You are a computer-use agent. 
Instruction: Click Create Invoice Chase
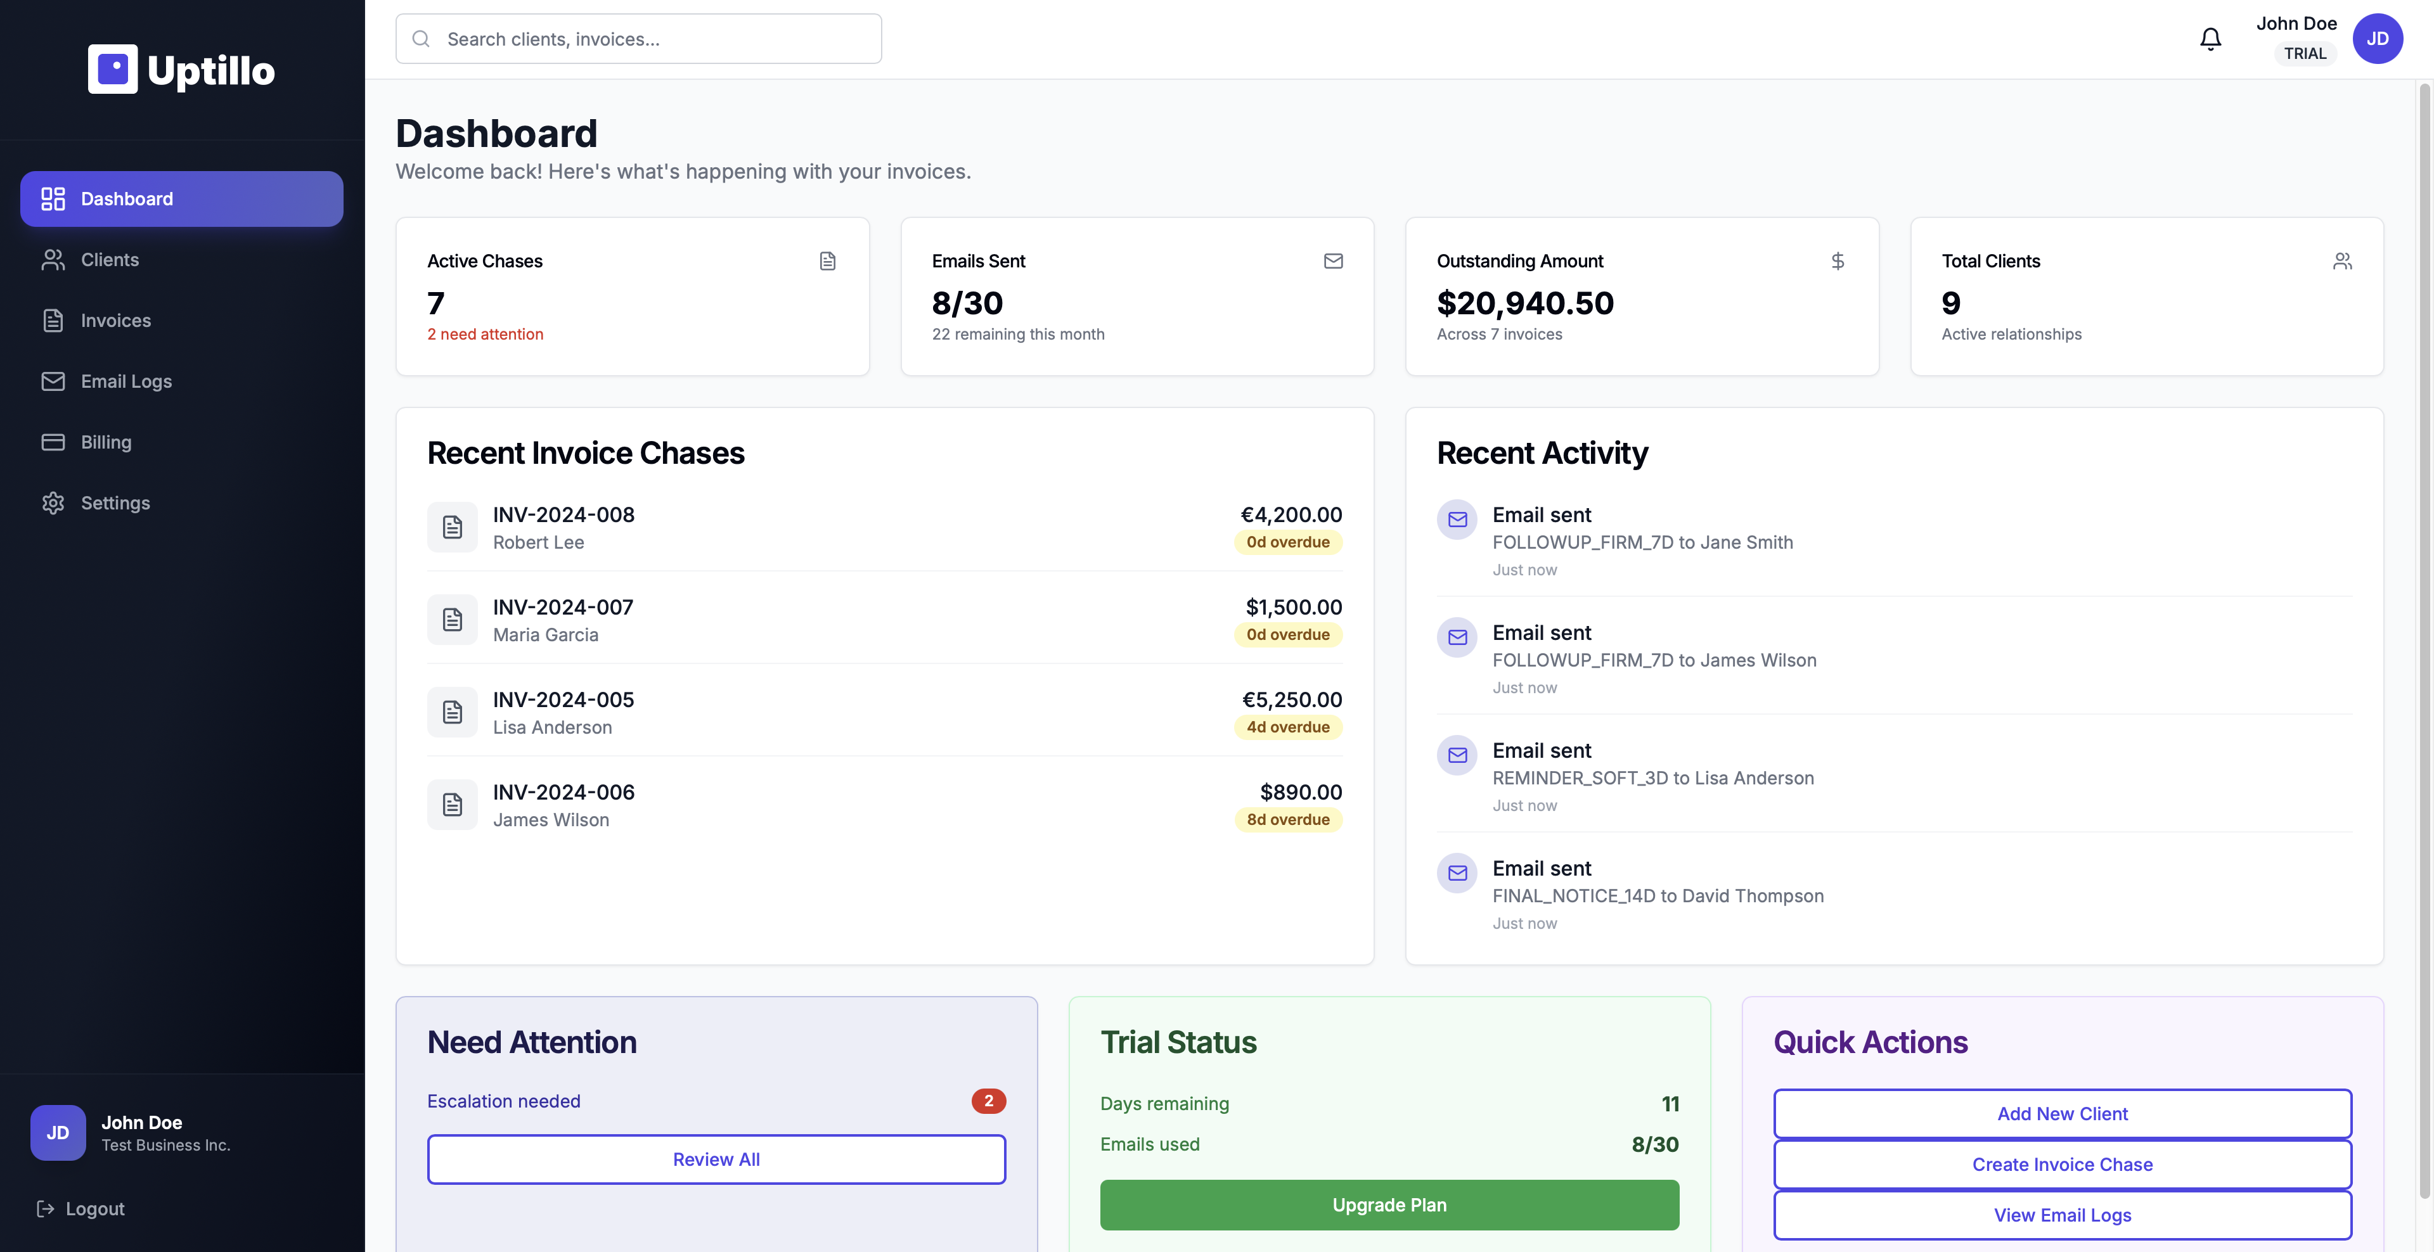click(2062, 1164)
